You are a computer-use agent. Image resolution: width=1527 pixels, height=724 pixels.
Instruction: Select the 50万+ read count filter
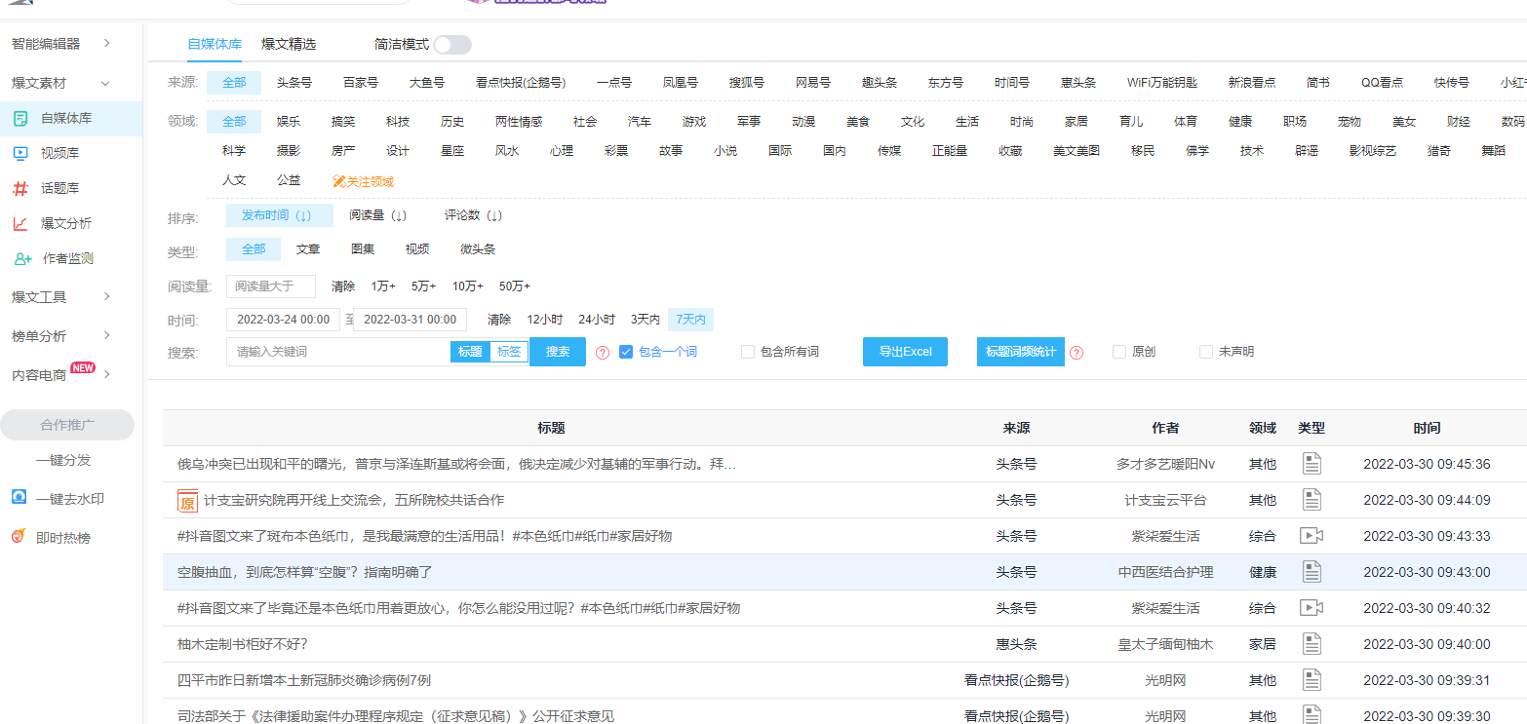(514, 286)
